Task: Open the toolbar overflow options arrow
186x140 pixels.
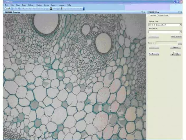Action: tap(84, 9)
